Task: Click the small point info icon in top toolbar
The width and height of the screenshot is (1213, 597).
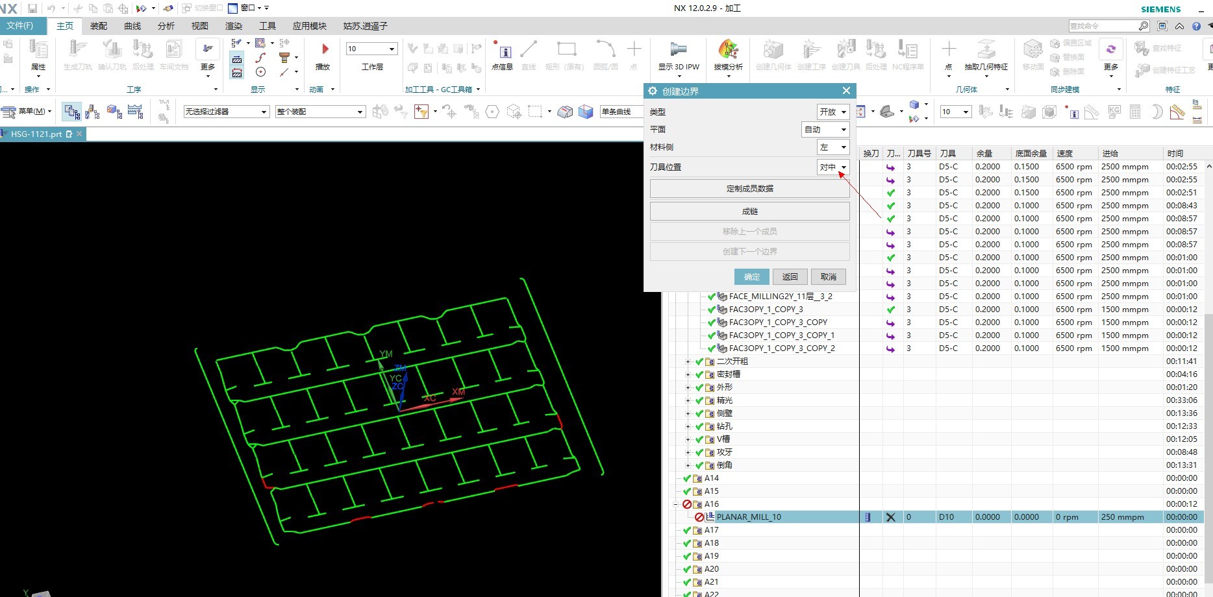Action: 1072,112
